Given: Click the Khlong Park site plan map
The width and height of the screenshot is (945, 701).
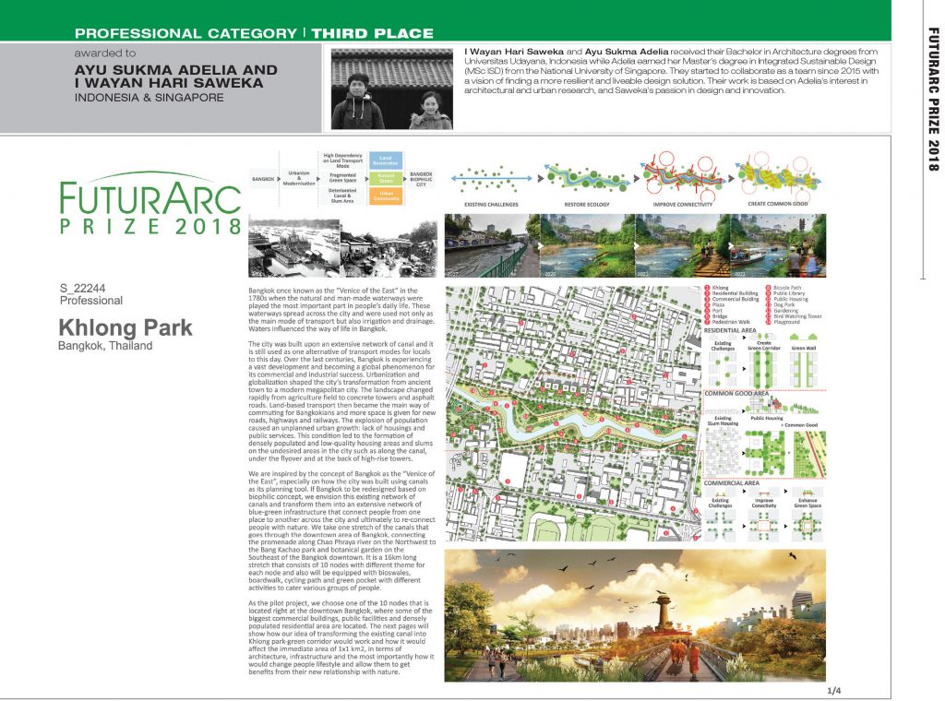Looking at the screenshot, I should (574, 413).
